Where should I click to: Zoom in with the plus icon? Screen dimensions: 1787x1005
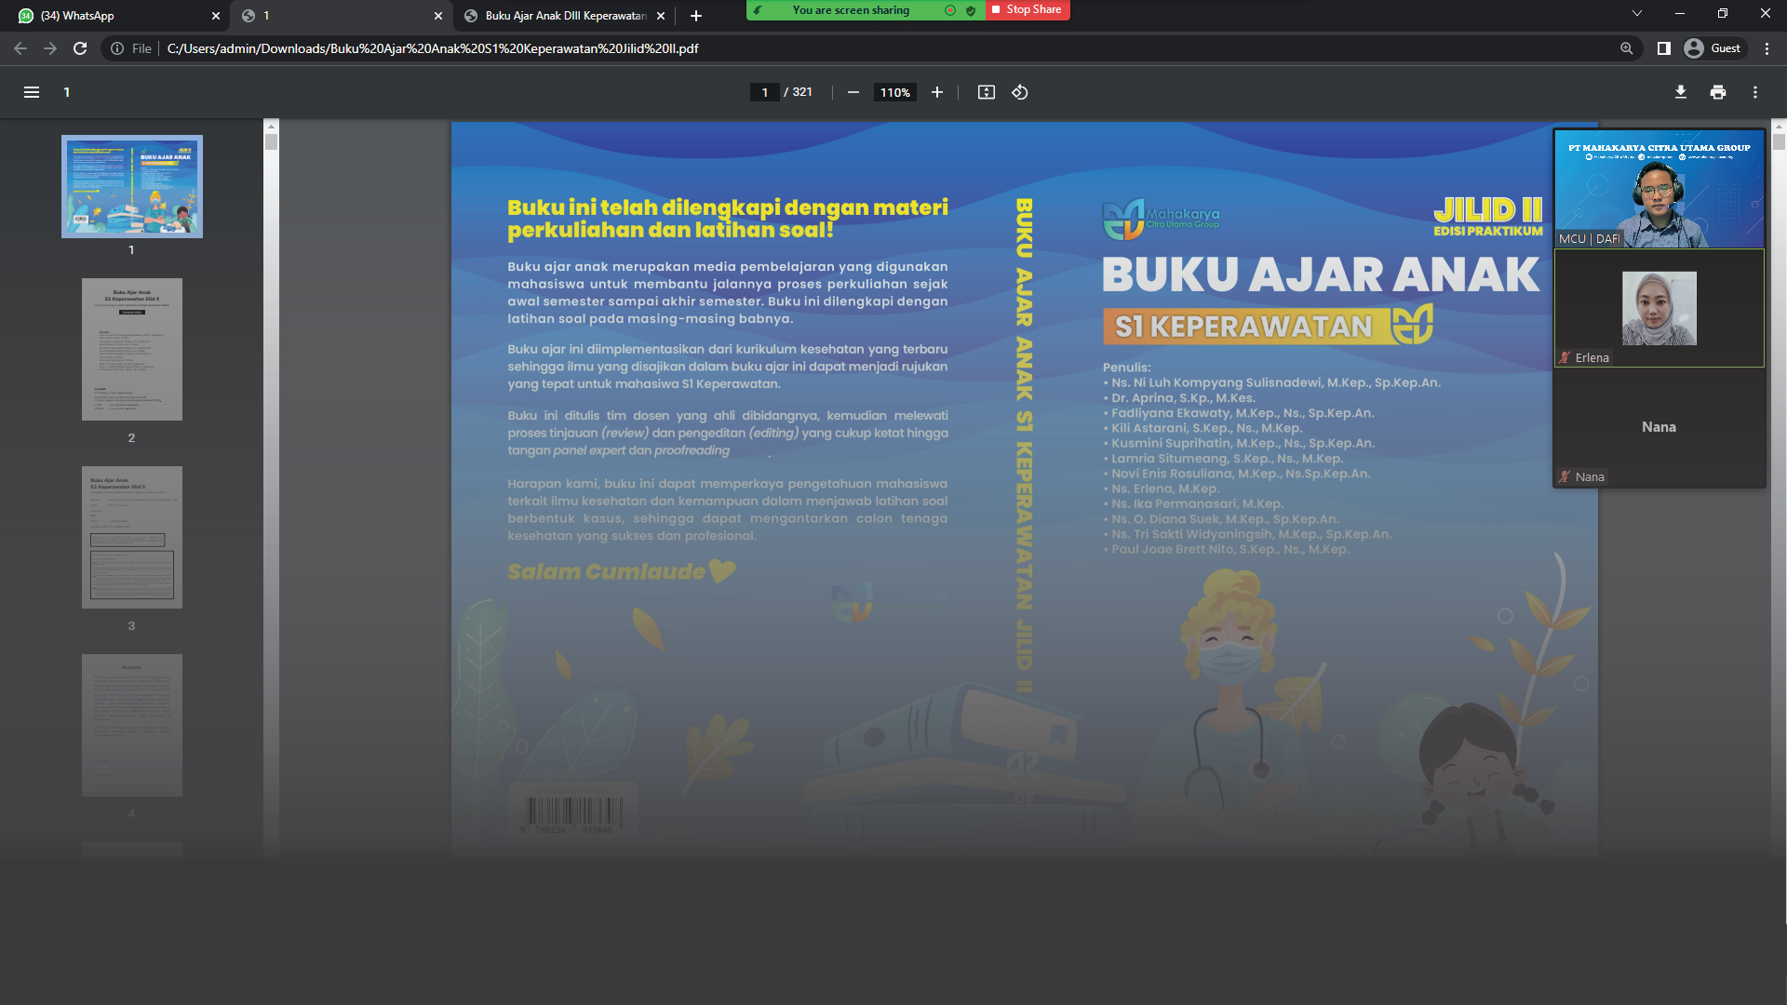point(937,92)
